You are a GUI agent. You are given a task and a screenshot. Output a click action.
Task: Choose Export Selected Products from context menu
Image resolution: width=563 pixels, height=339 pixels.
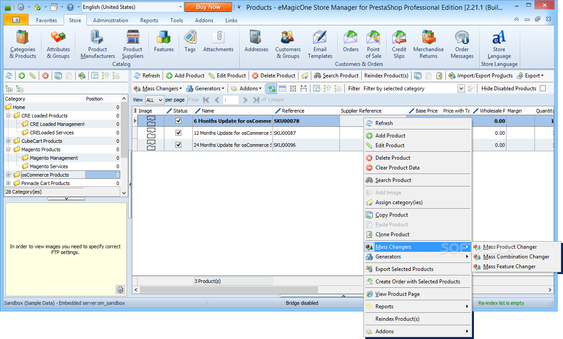(x=417, y=269)
